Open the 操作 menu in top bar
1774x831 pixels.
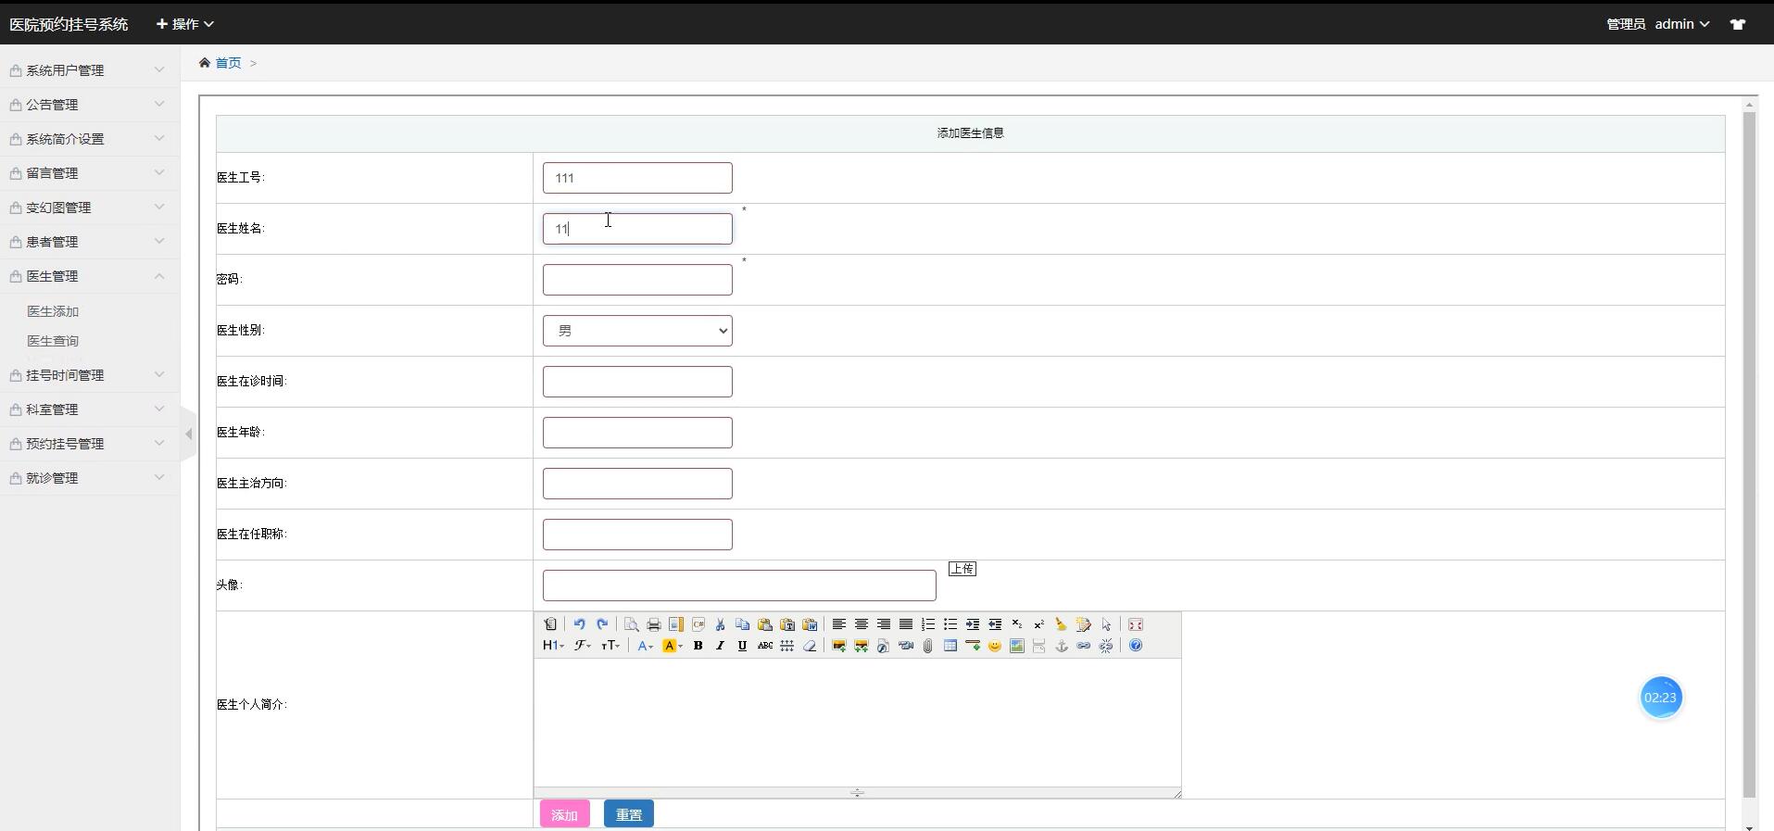[184, 24]
